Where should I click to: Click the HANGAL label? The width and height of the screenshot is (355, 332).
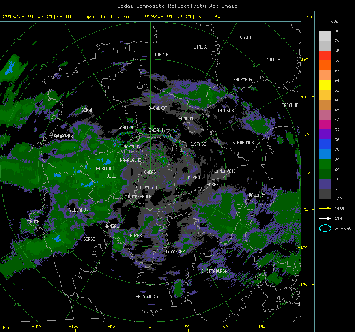pos(112,226)
